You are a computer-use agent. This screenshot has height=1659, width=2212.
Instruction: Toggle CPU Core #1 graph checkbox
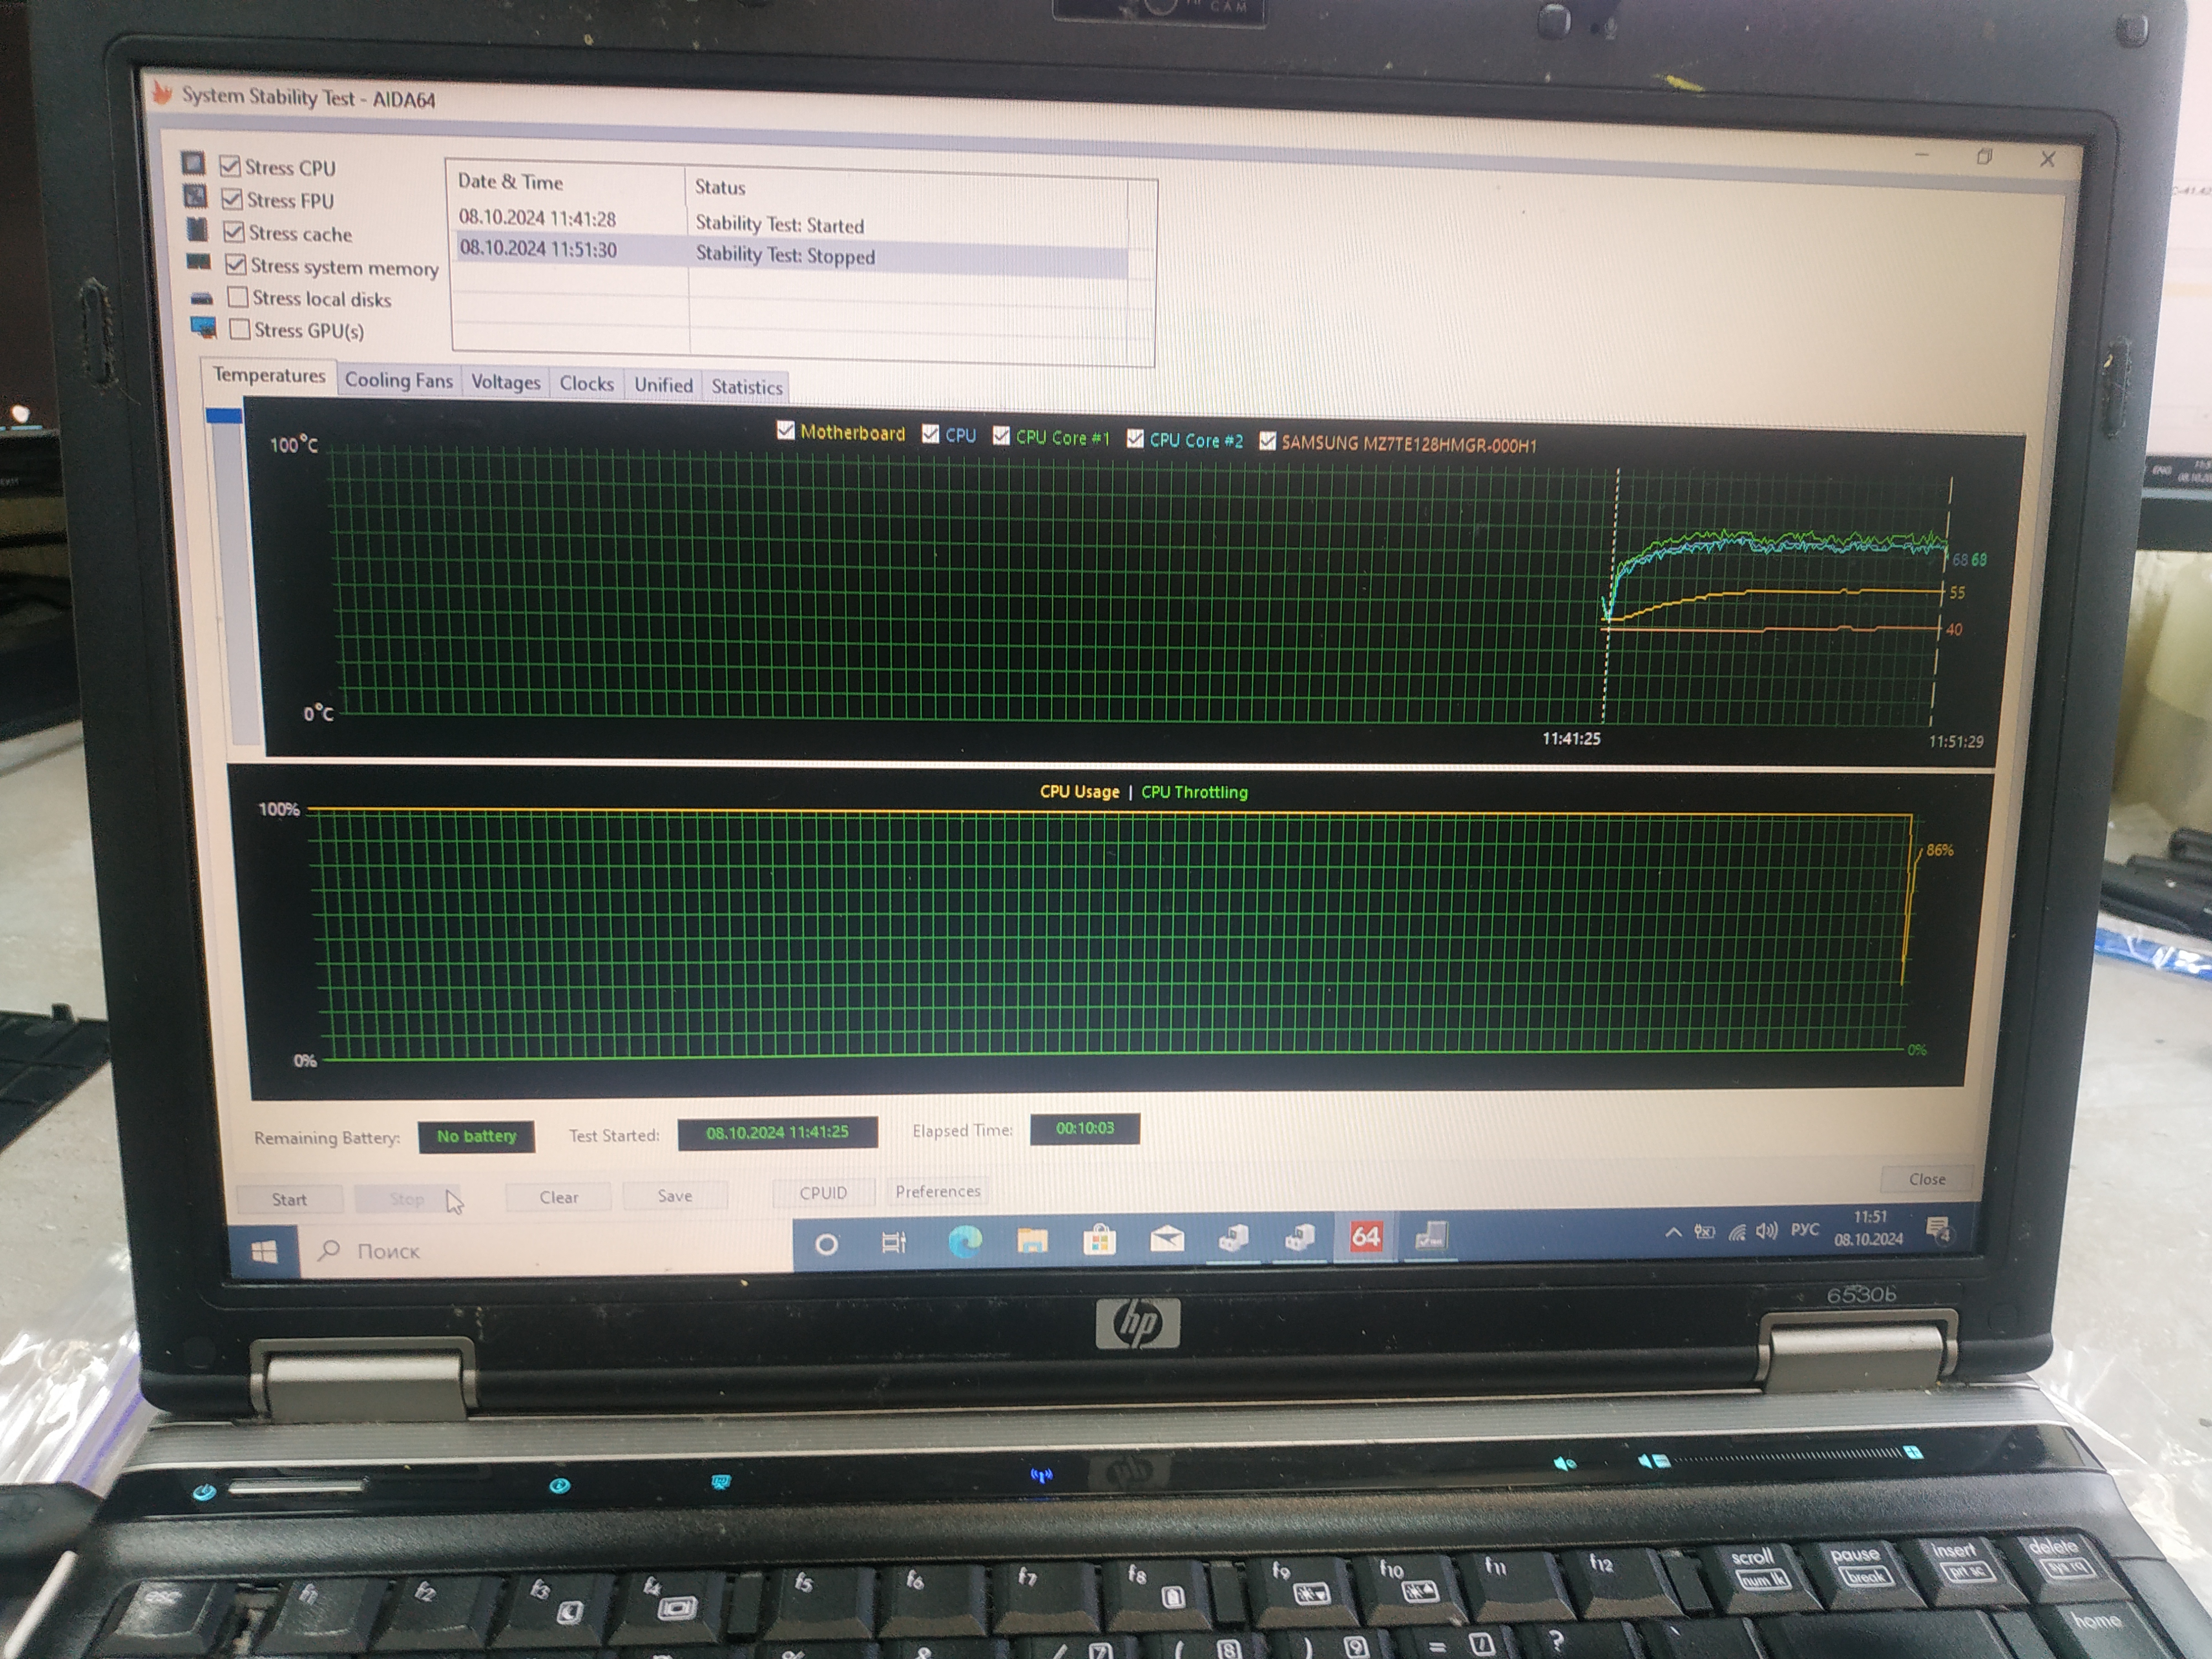tap(1001, 435)
